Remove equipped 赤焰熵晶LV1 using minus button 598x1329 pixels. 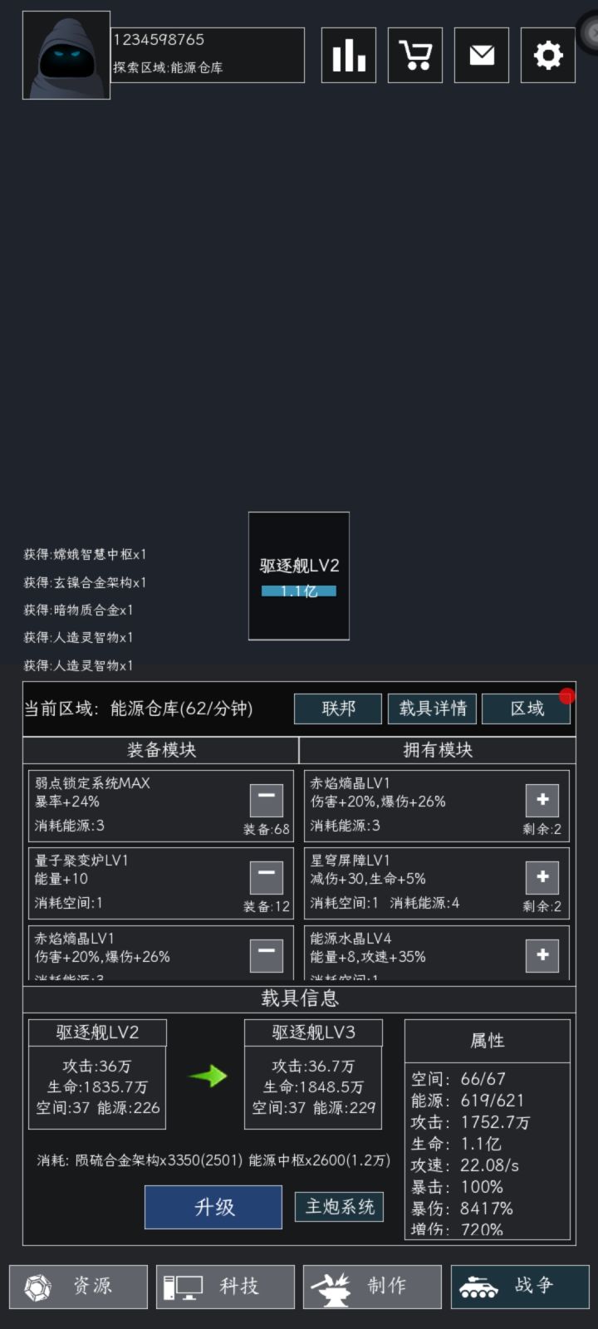click(267, 954)
